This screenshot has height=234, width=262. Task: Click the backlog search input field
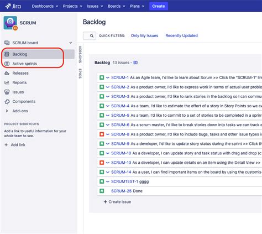90,36
